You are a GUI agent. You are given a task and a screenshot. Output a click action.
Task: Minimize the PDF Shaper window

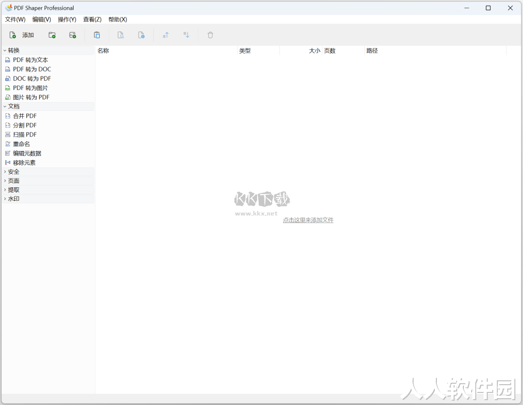[x=467, y=8]
